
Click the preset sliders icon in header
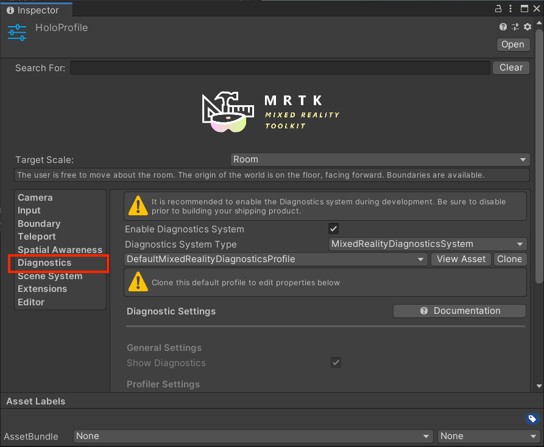coord(515,27)
